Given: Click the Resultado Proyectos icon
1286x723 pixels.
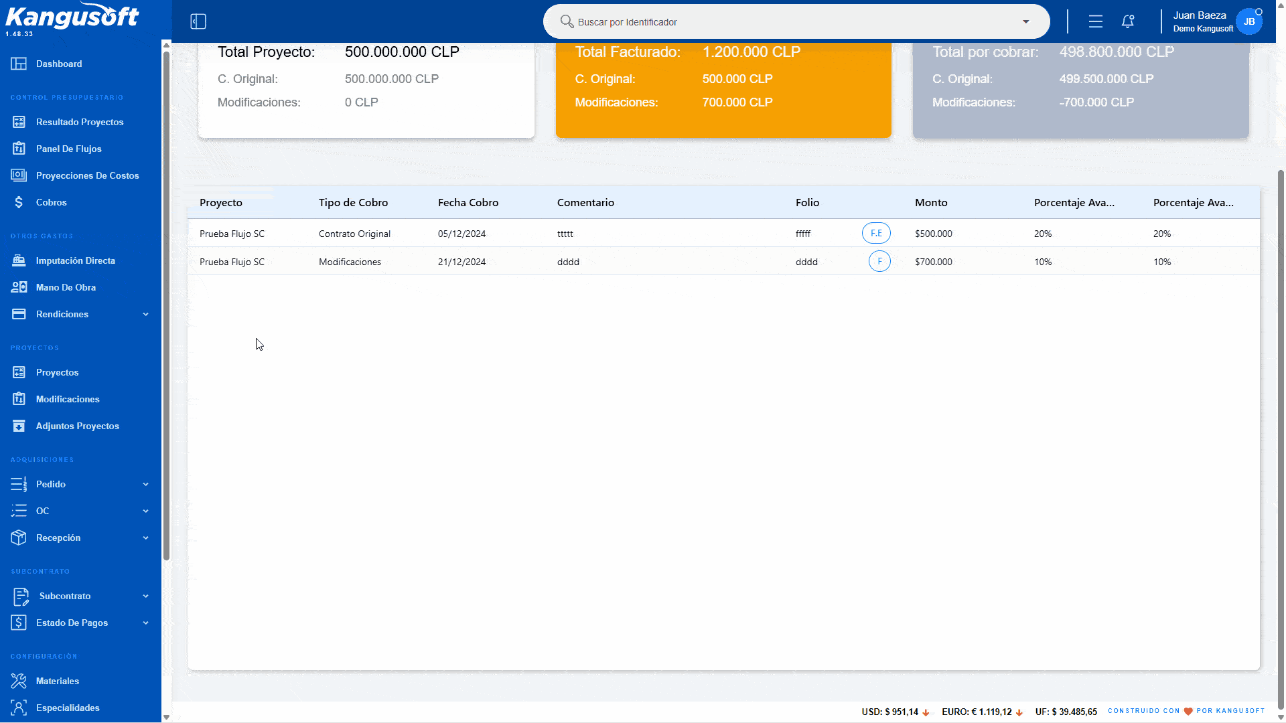Looking at the screenshot, I should (x=19, y=122).
